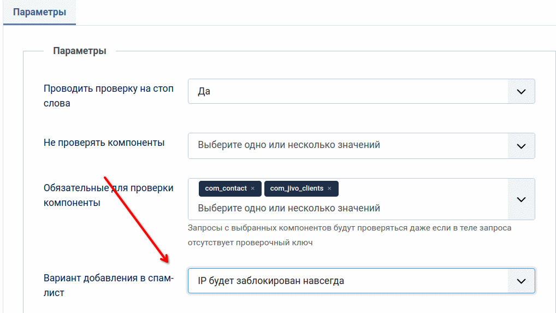The width and height of the screenshot is (556, 313).
Task: Click the Параметры fieldset heading
Action: tap(79, 51)
